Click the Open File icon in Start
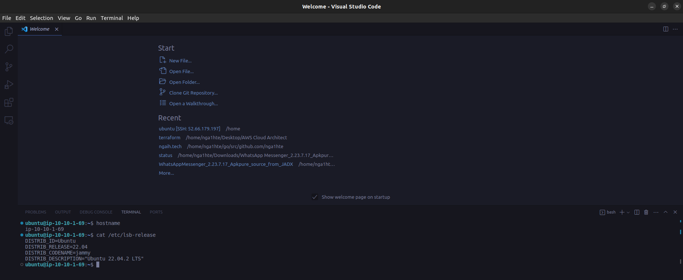The height and width of the screenshot is (280, 683). pyautogui.click(x=163, y=71)
